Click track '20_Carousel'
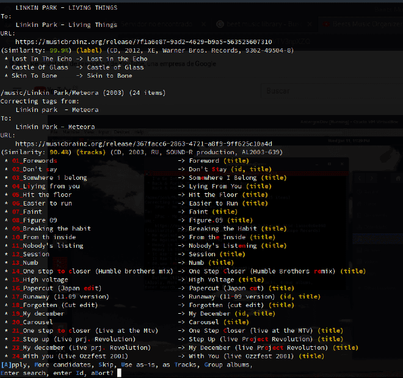Screen dimensions: 403x378 pyautogui.click(x=32, y=322)
